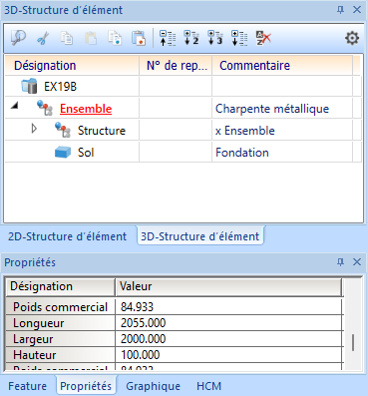Click the collapse one level icon

pyautogui.click(x=168, y=38)
